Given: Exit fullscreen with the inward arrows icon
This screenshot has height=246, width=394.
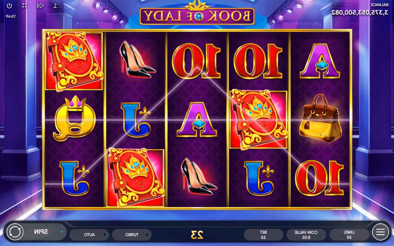Looking at the screenshot, I should click(24, 5).
